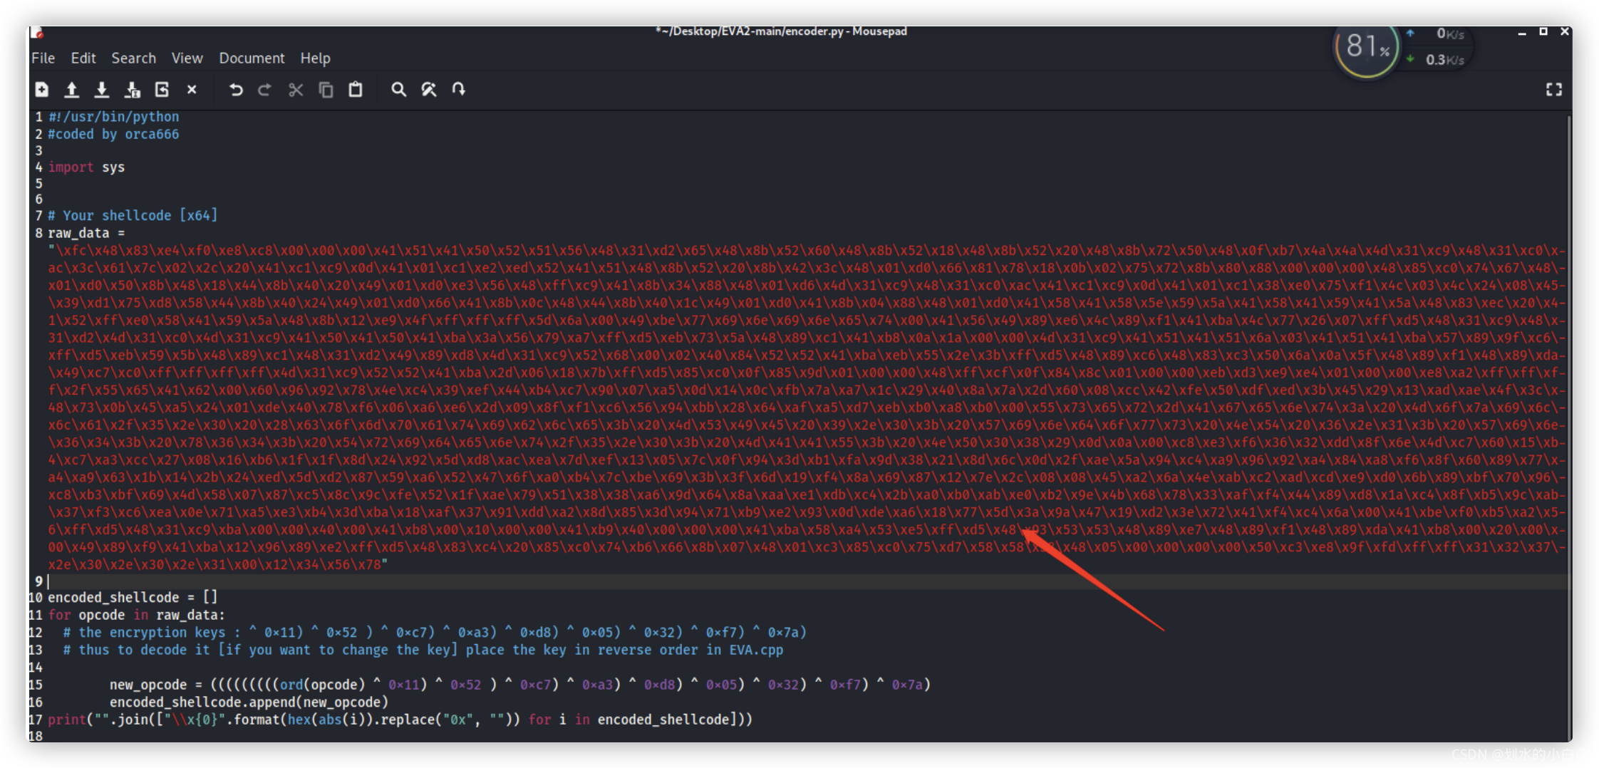Minimize the Mousepad window
Image resolution: width=1599 pixels, height=768 pixels.
pos(1522,32)
